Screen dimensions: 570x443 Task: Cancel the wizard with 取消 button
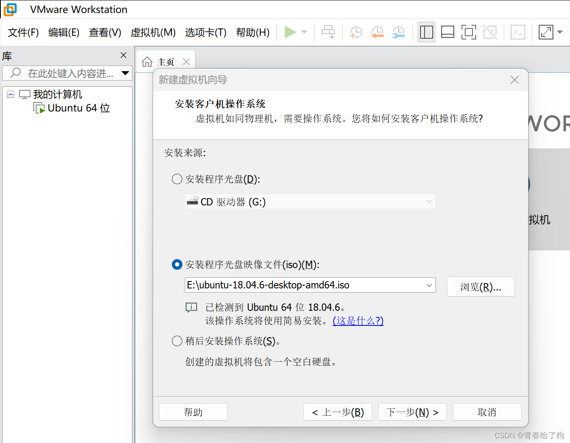pos(487,412)
